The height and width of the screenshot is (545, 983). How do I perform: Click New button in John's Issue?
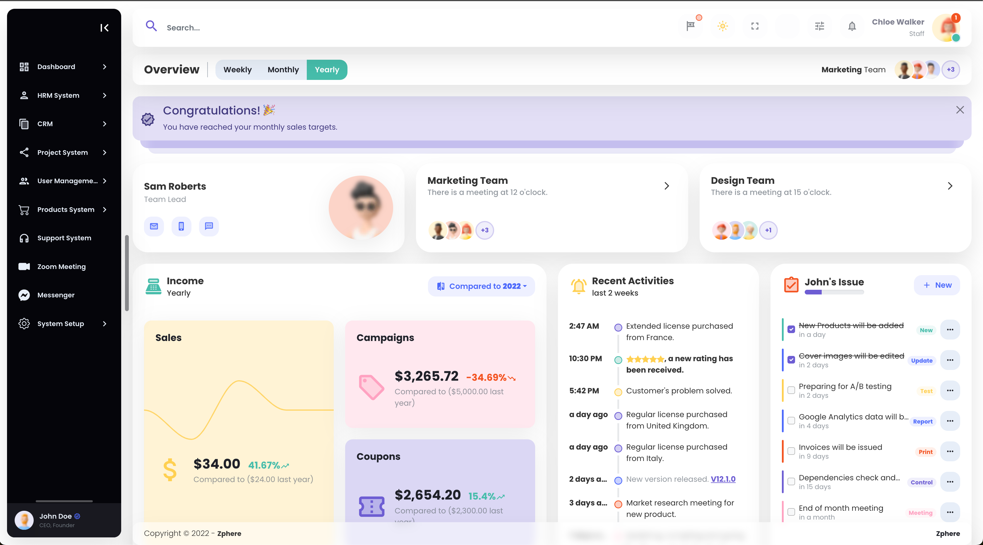937,285
